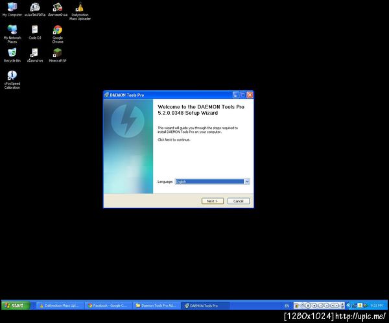Click DAEMON Tools Pro setup taskbar button

click(x=205, y=305)
